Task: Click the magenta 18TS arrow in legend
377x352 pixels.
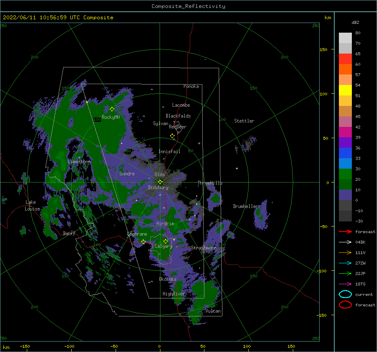Action: coord(345,284)
